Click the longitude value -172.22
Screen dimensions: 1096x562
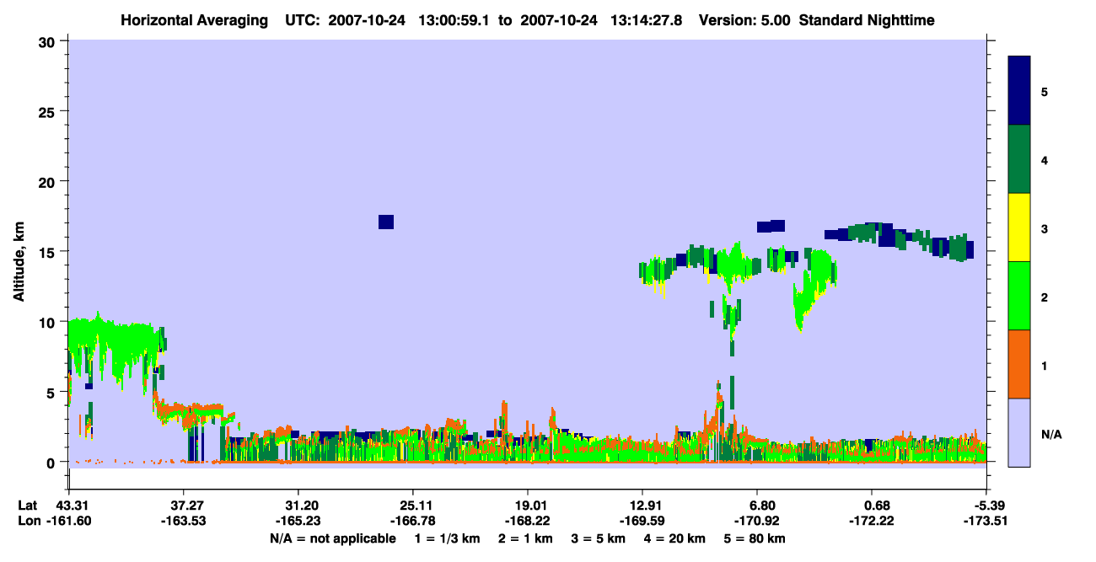click(x=872, y=522)
